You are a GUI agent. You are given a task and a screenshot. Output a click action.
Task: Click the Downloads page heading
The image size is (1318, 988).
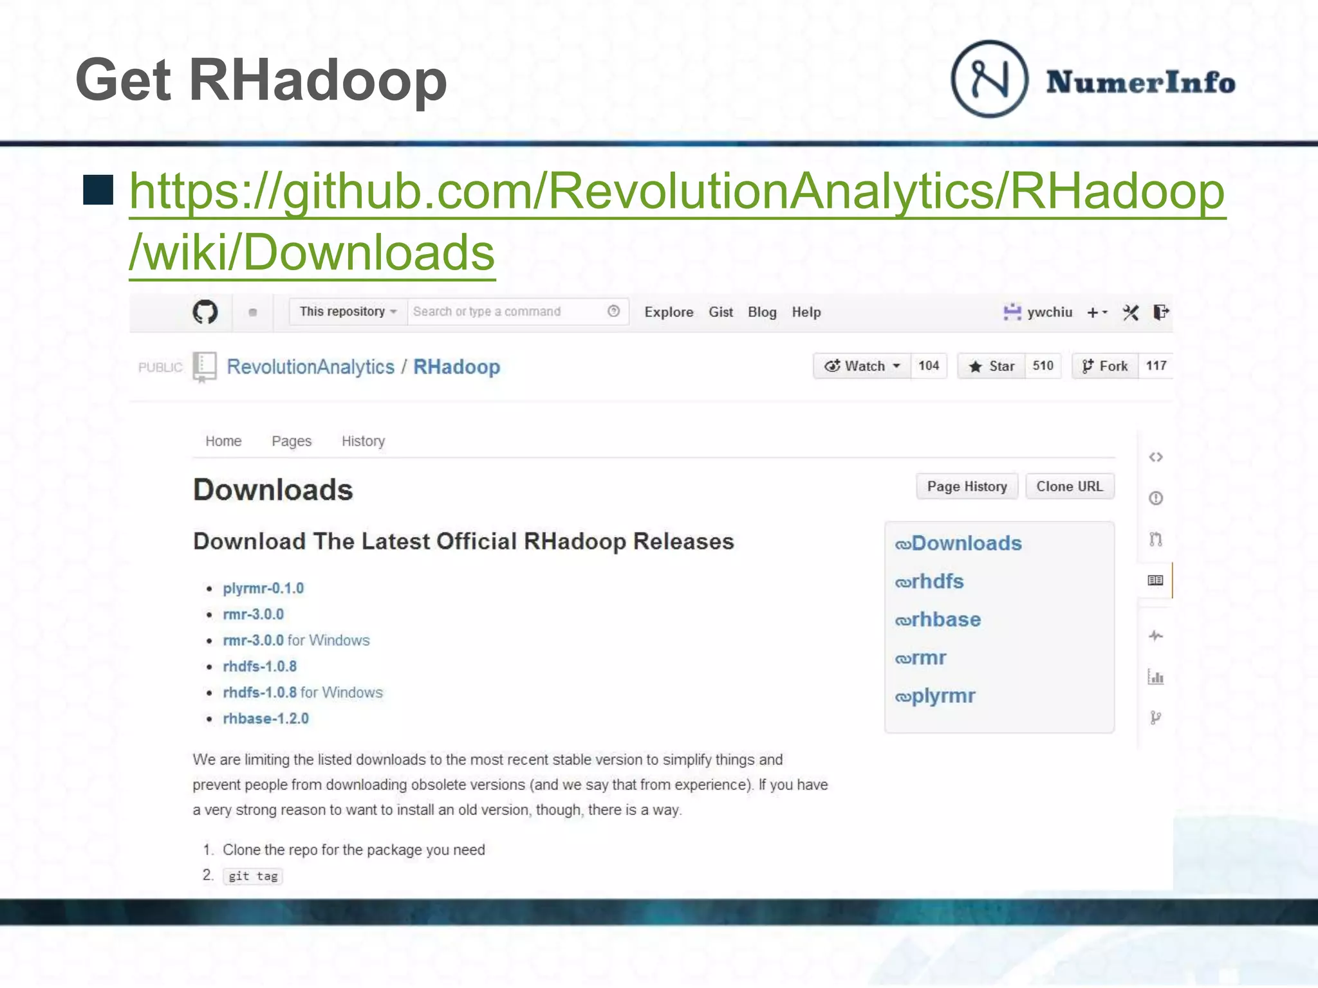[x=273, y=490]
